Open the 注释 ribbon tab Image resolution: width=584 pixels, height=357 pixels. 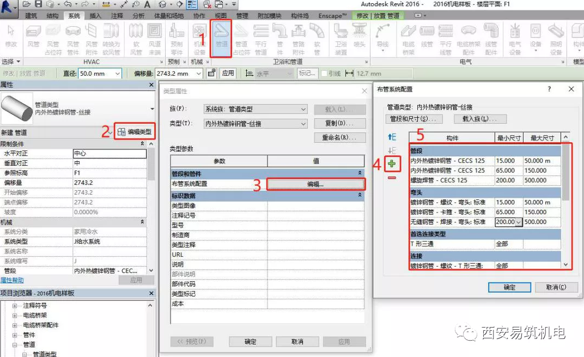117,16
